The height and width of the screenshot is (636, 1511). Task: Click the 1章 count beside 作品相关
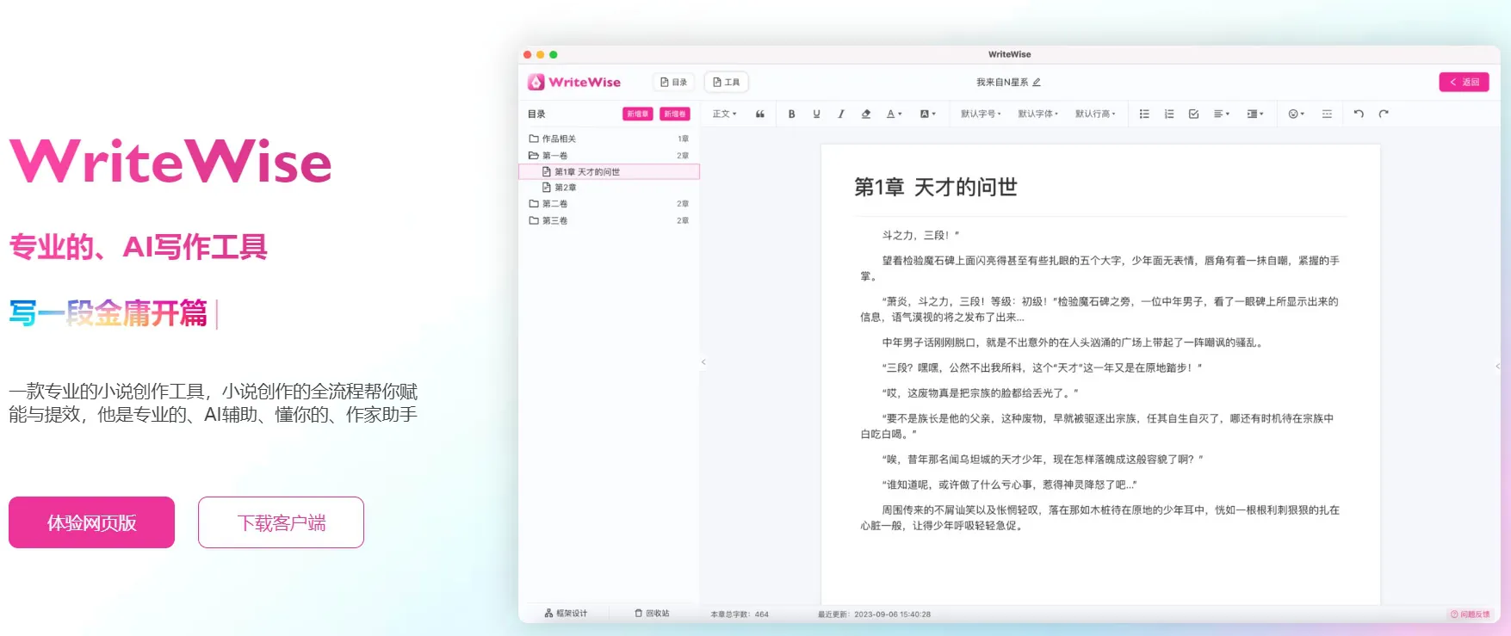coord(683,139)
